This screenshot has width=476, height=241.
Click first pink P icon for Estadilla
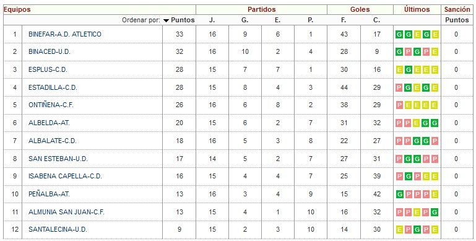point(399,88)
